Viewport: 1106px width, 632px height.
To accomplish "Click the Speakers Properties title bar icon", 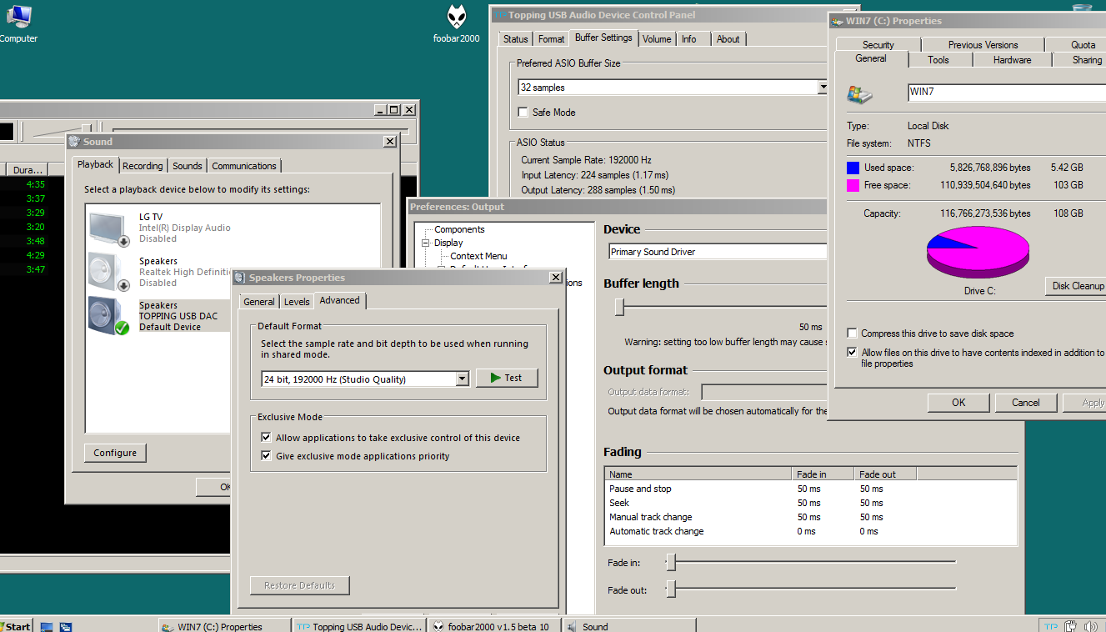I will click(240, 278).
